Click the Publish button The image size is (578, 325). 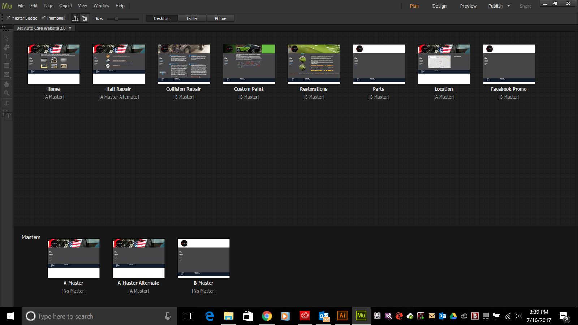[495, 6]
